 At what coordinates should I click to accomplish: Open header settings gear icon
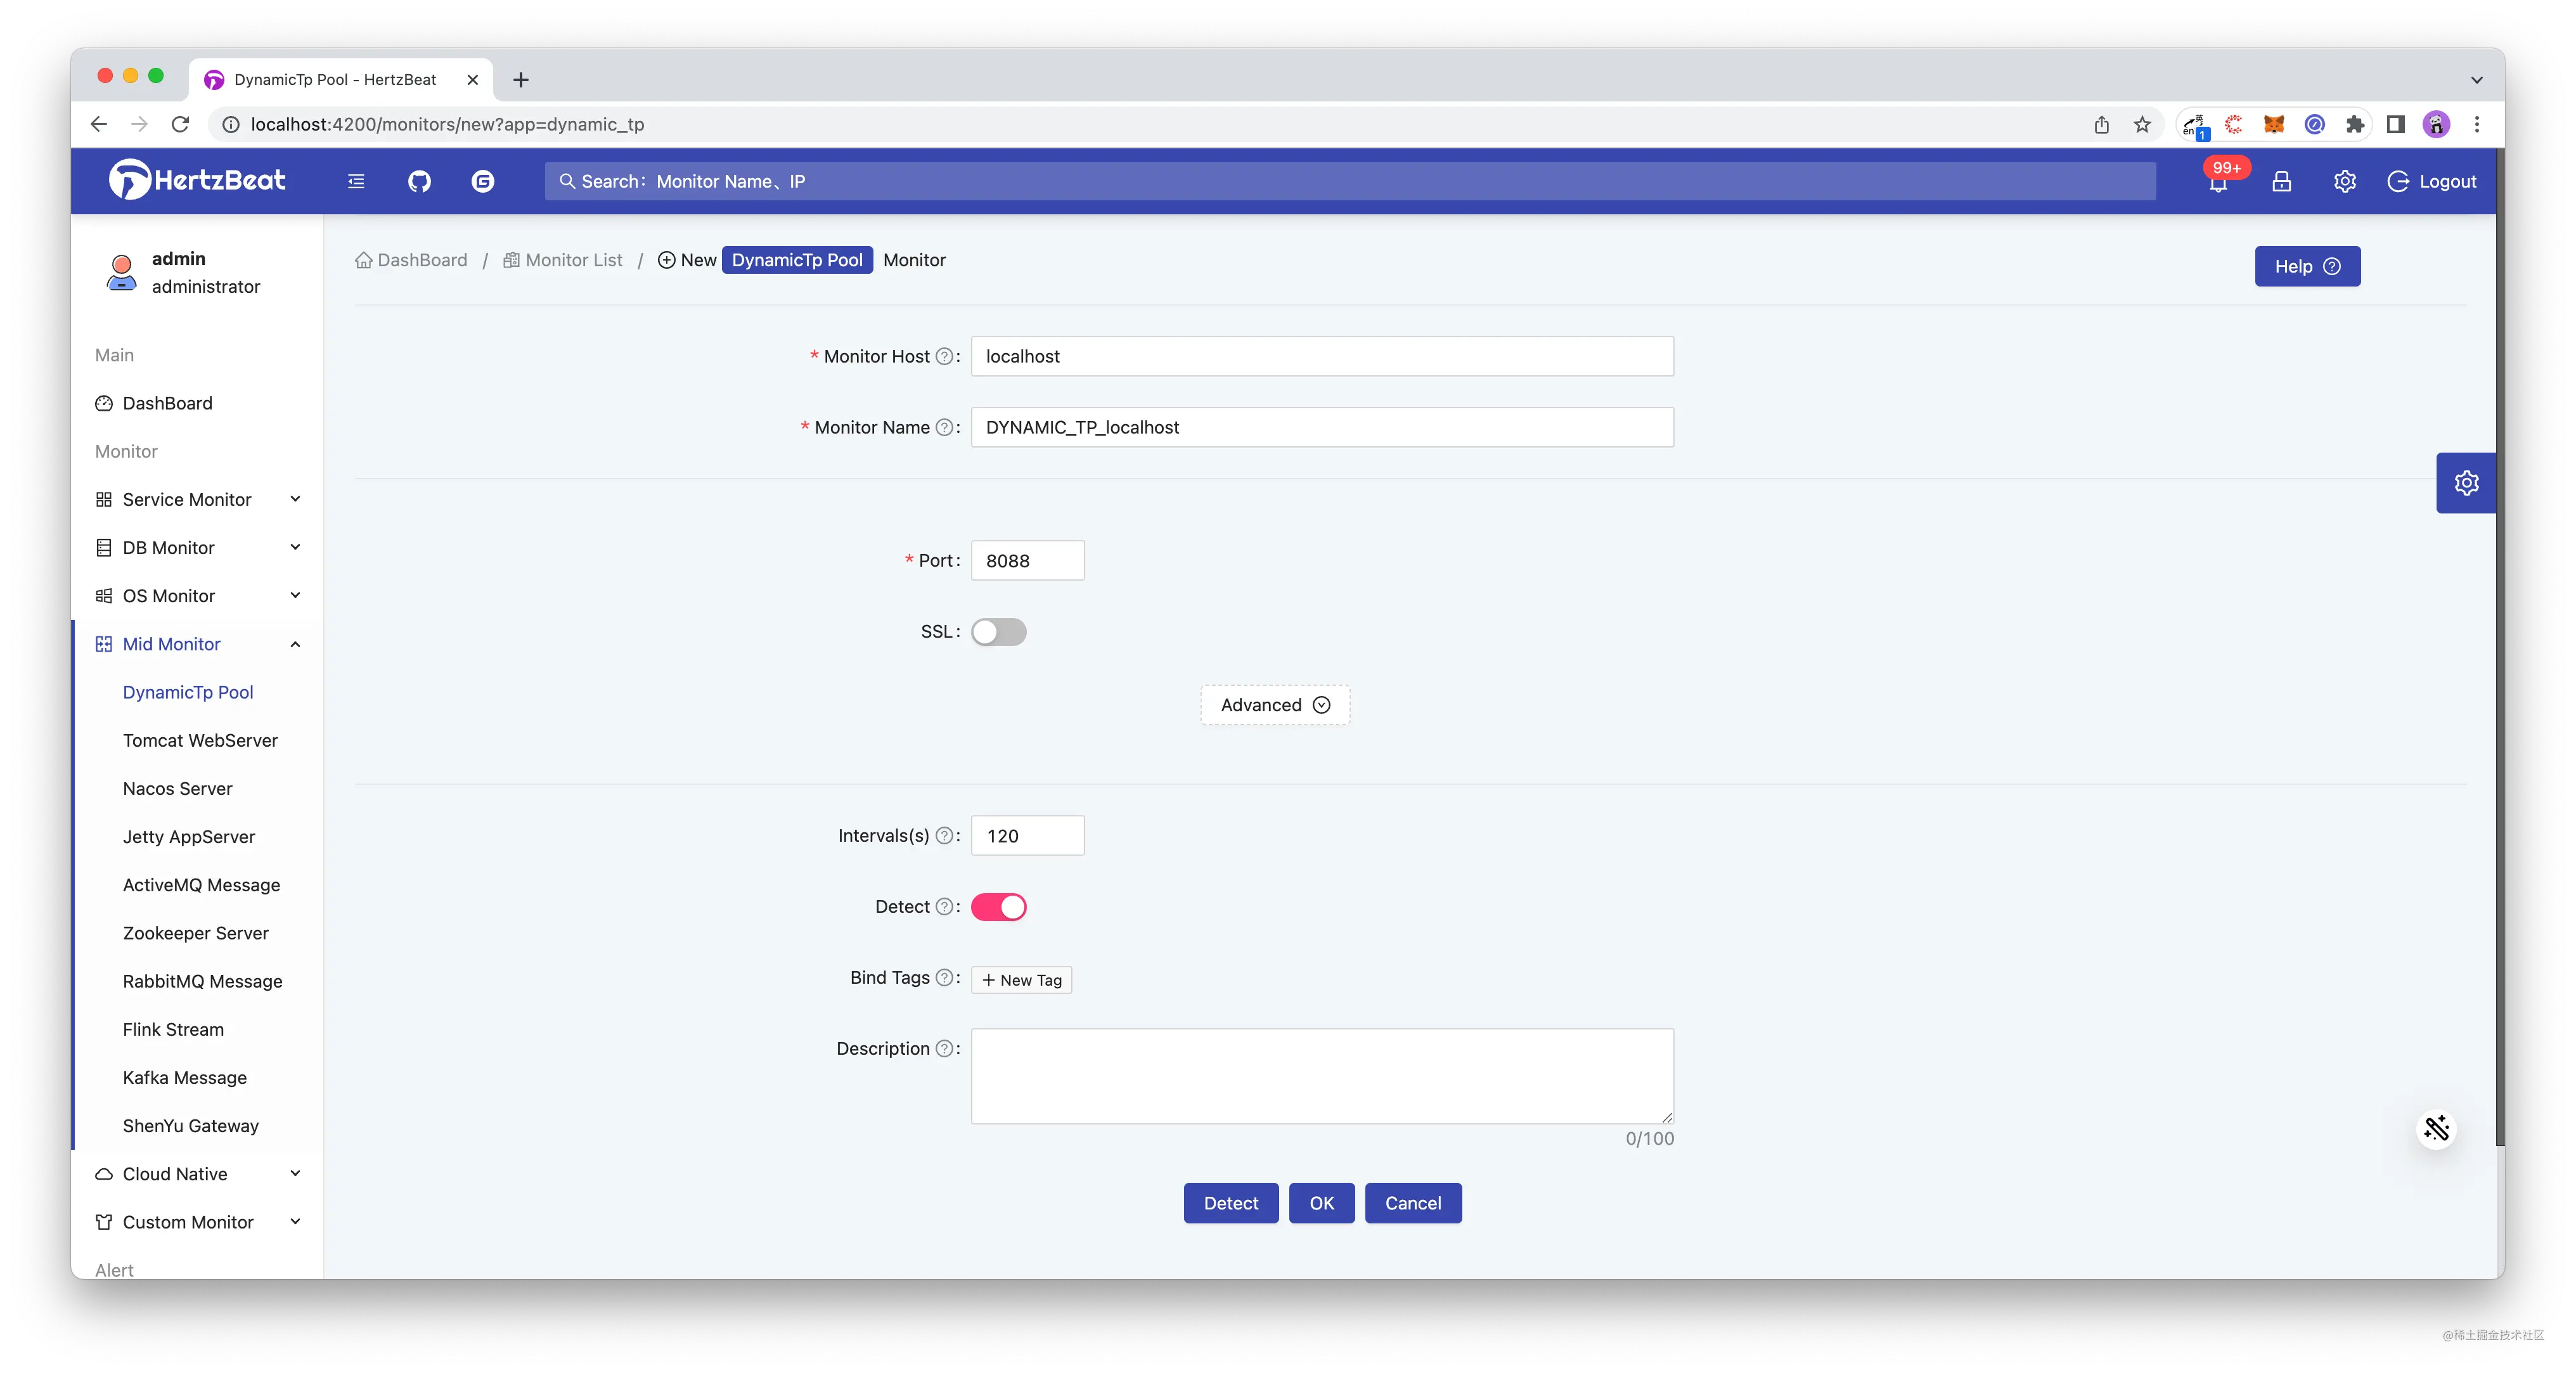coord(2345,181)
